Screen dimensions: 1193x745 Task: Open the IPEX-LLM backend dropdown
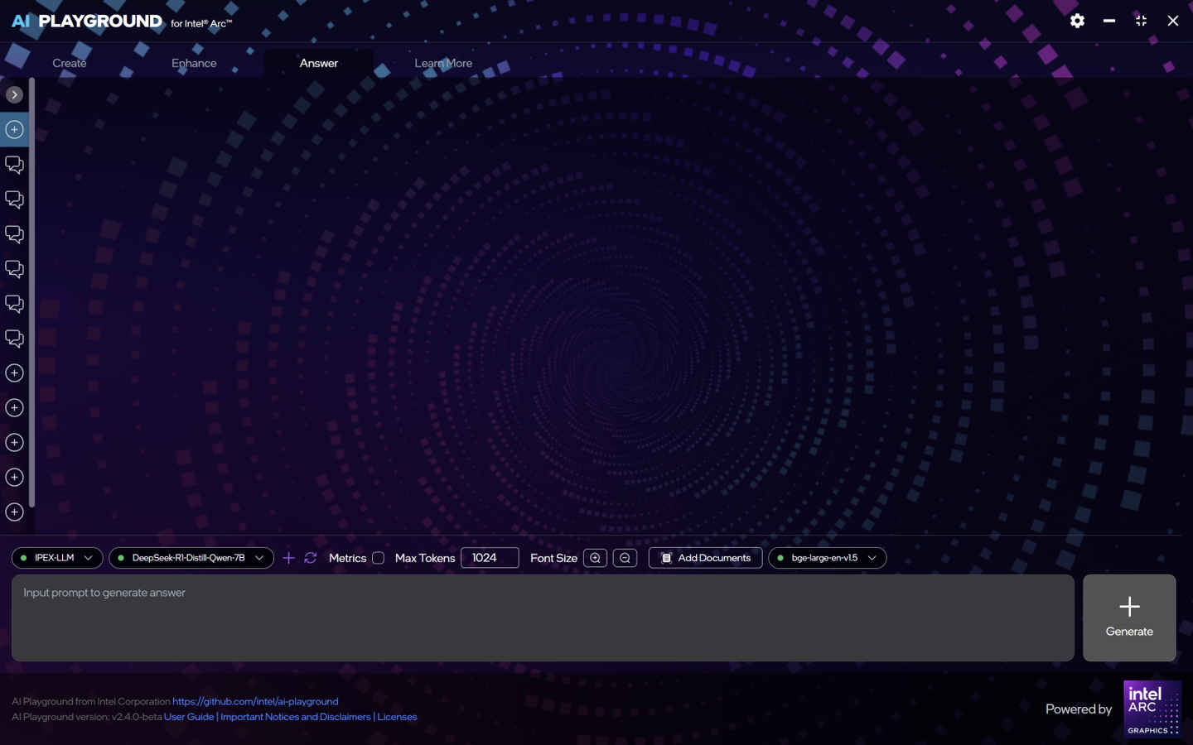tap(88, 557)
